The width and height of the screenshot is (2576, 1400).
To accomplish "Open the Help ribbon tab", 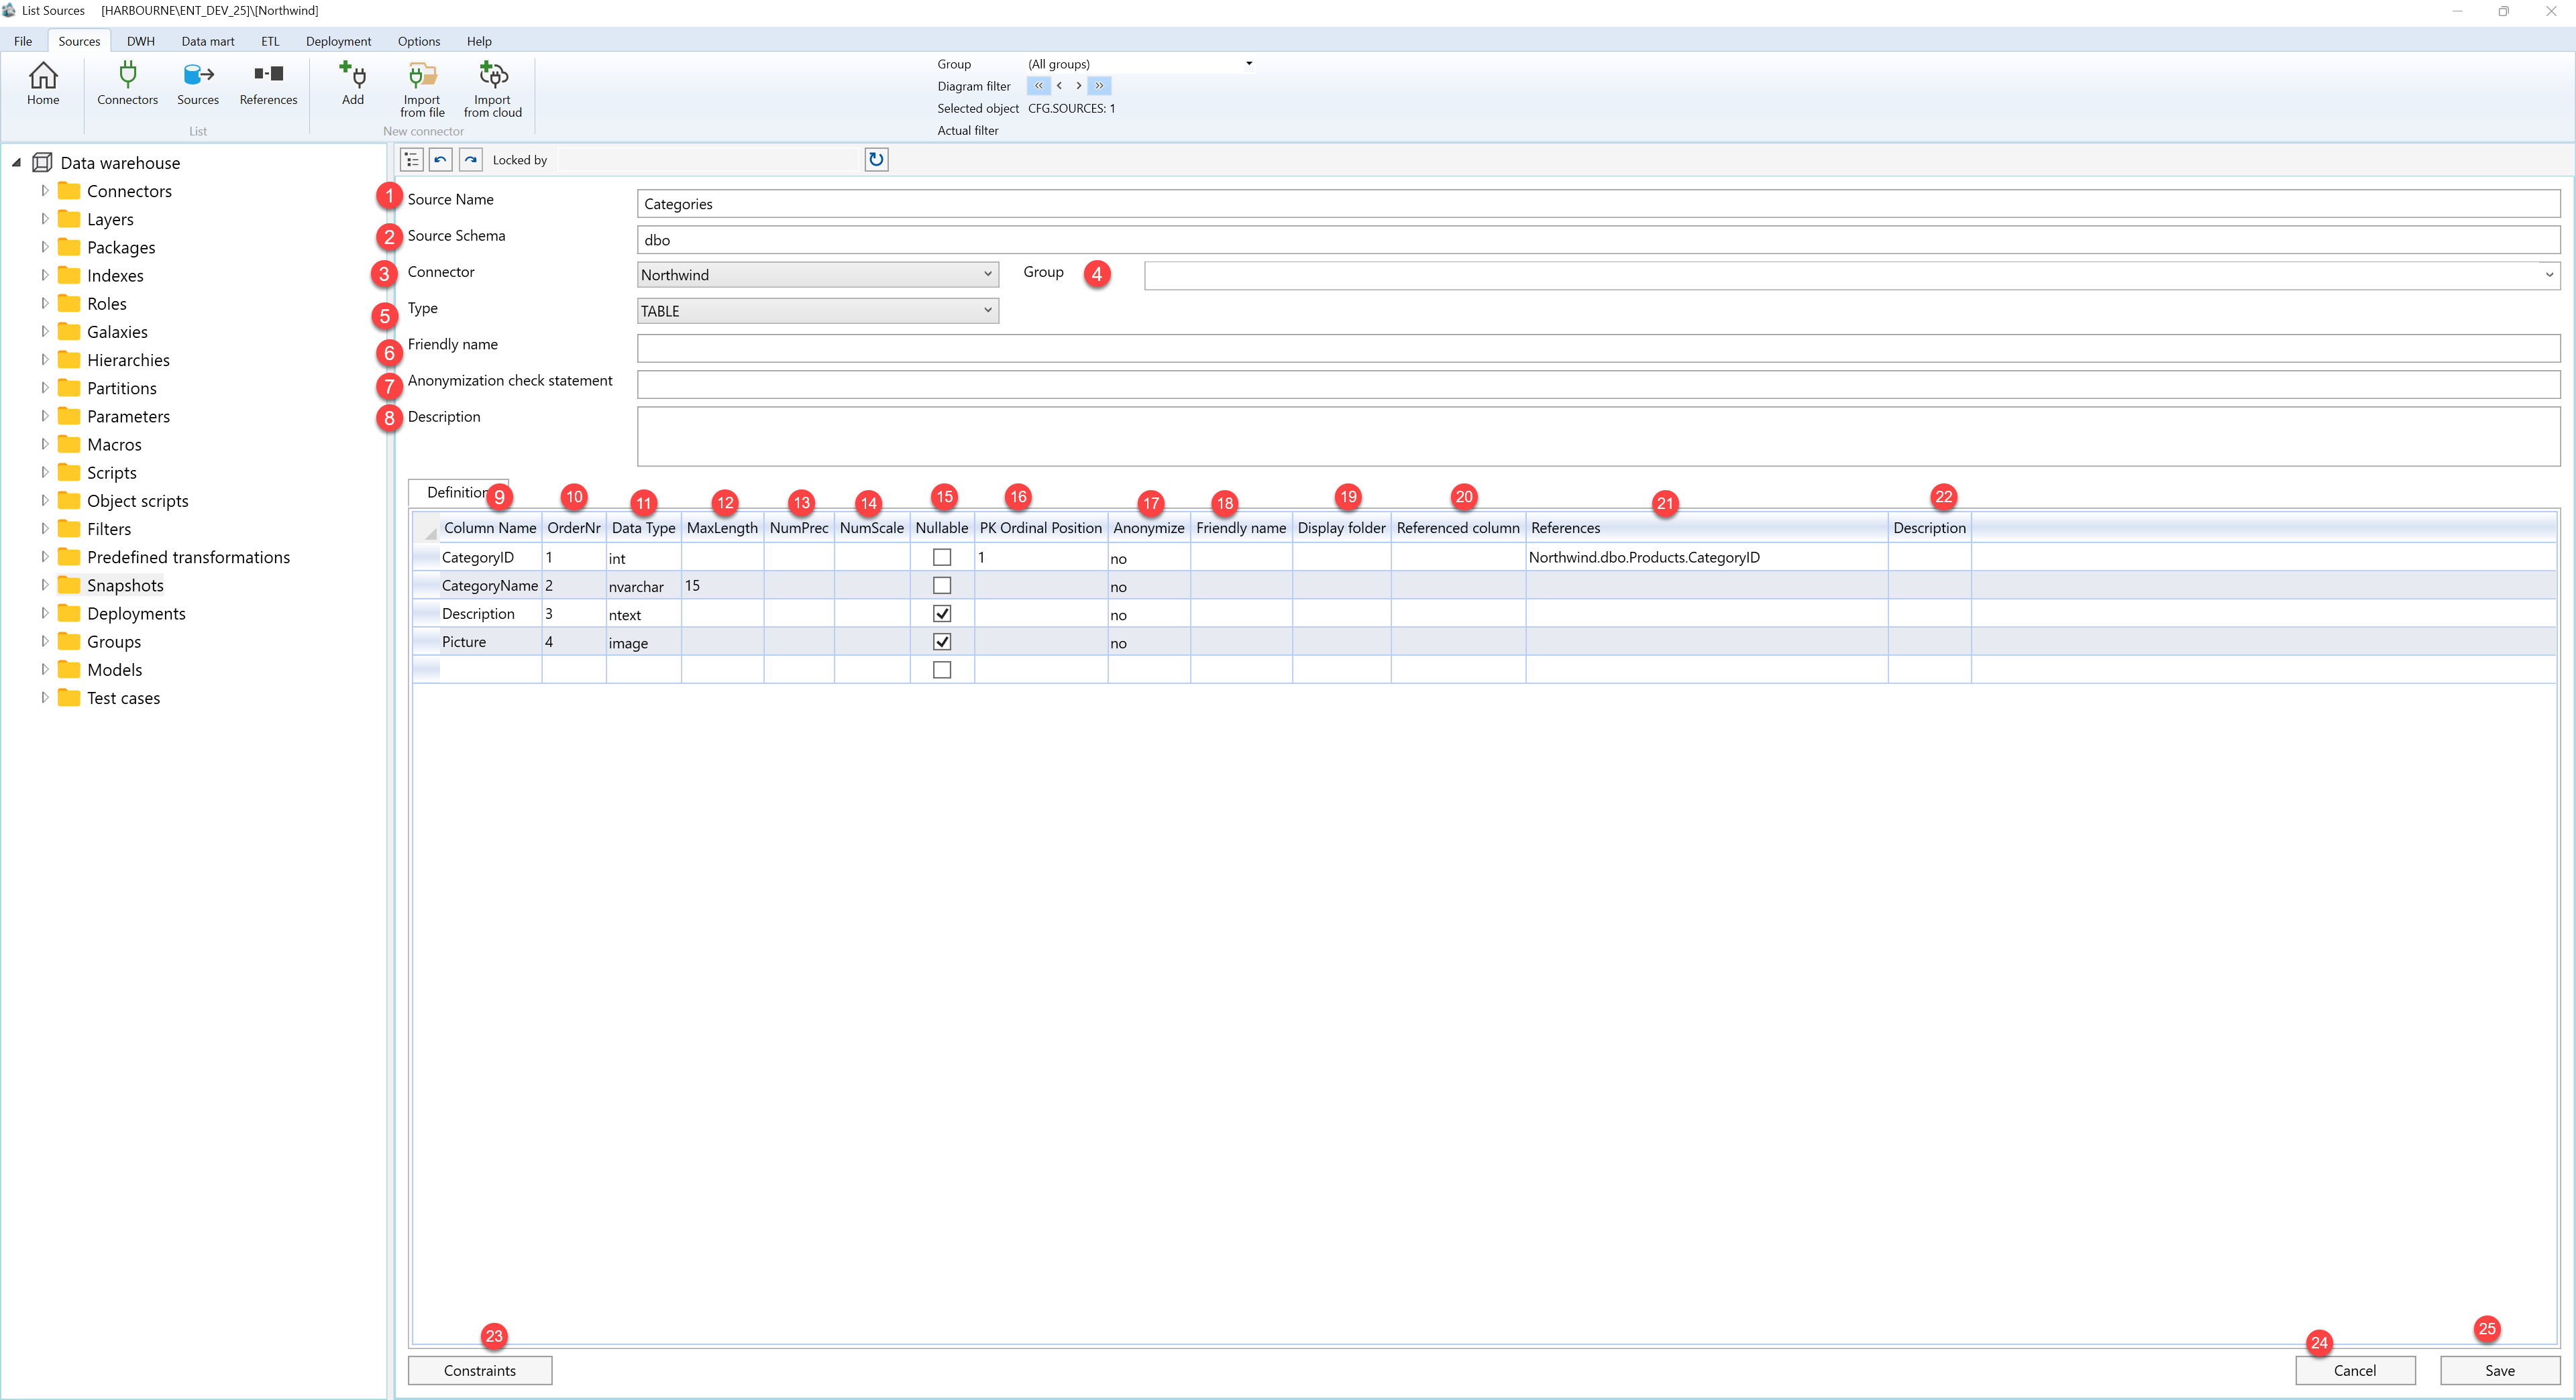I will [479, 41].
